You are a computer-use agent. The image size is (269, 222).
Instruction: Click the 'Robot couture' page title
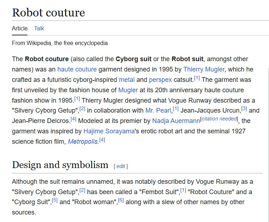tap(49, 13)
